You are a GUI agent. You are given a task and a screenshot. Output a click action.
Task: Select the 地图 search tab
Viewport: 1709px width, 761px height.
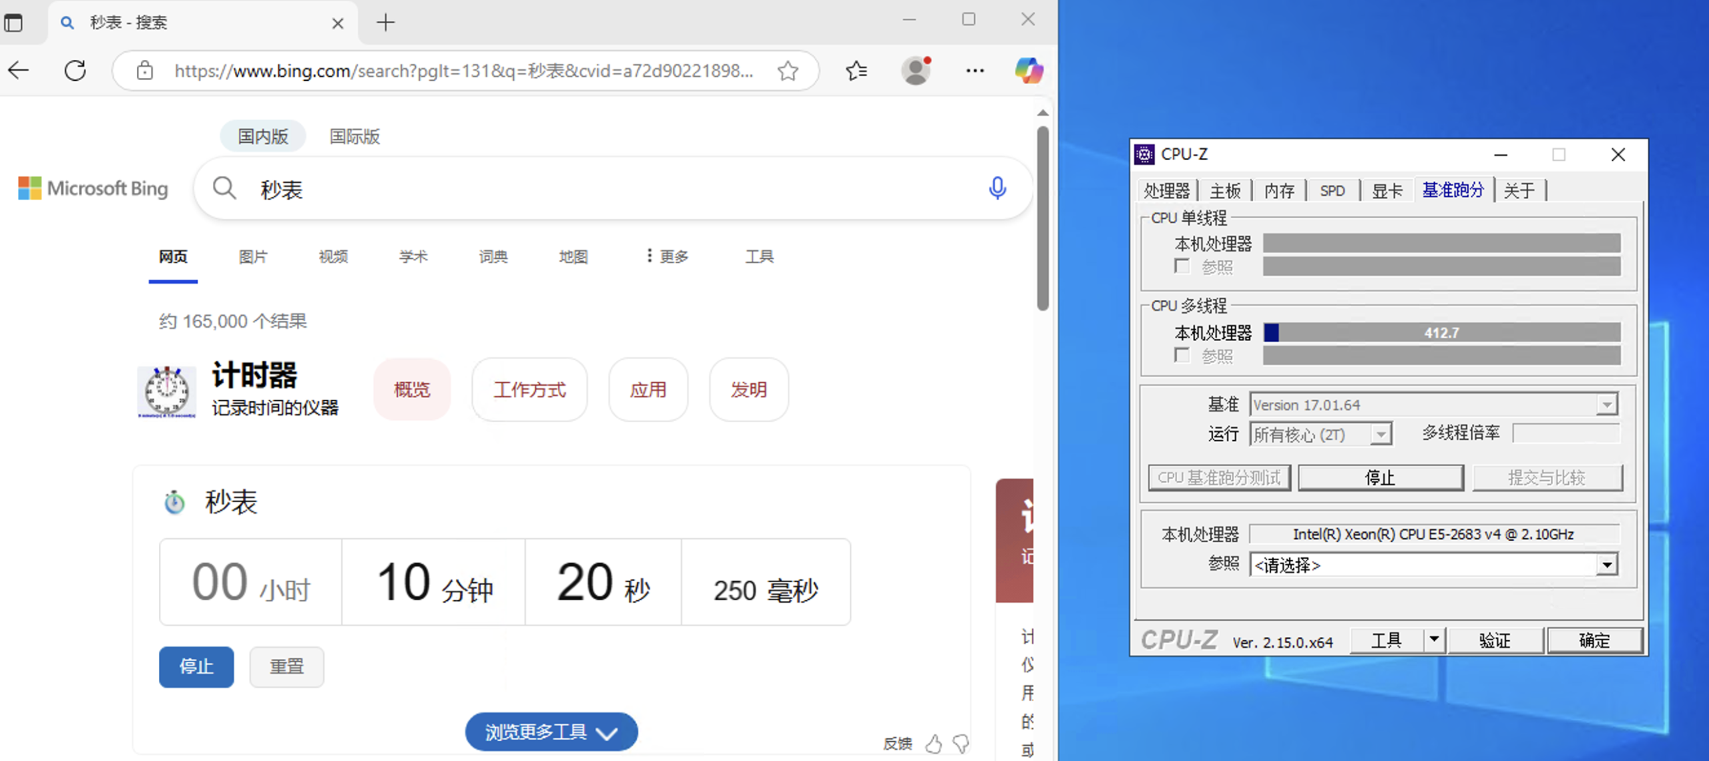[573, 256]
